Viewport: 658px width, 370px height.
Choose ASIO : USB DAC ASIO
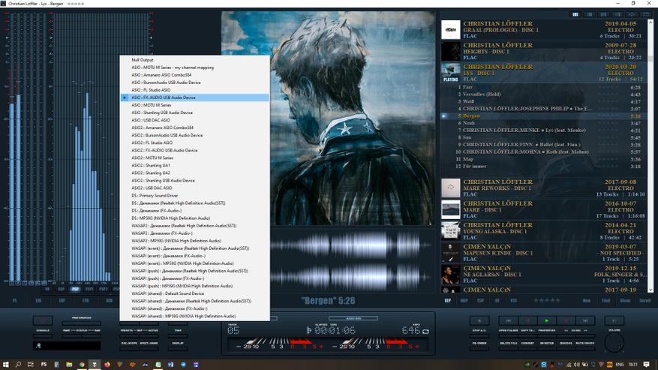(x=194, y=120)
